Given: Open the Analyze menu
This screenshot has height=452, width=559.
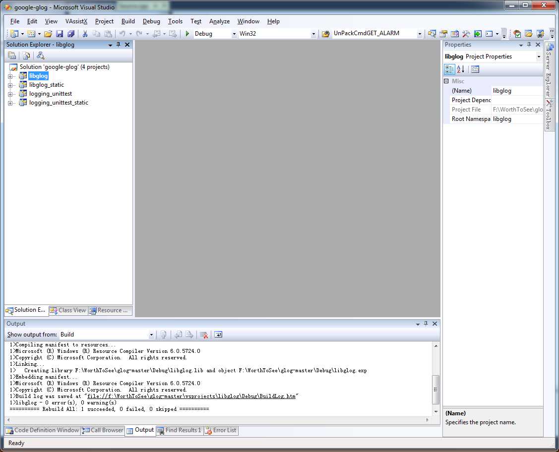Looking at the screenshot, I should coord(219,21).
